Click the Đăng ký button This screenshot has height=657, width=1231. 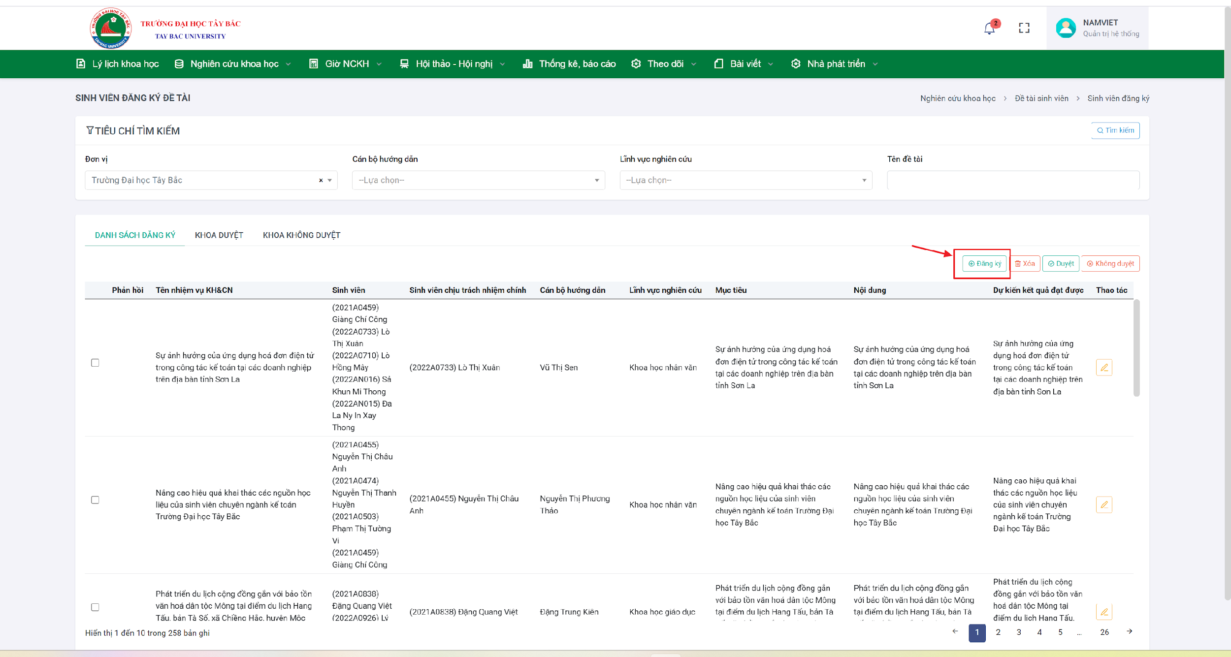(x=984, y=264)
